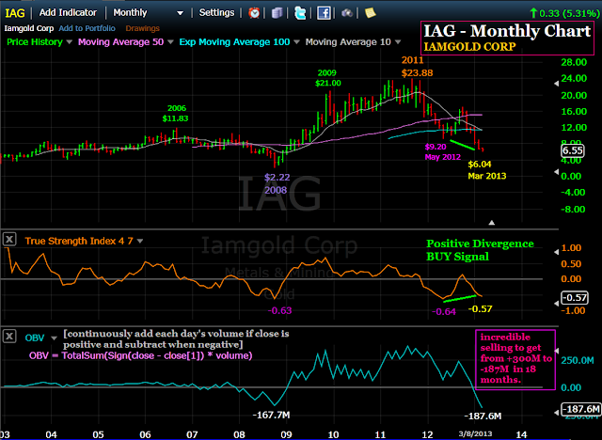The image size is (602, 440).
Task: Click the -0.57 TSI value label
Action: (x=575, y=298)
